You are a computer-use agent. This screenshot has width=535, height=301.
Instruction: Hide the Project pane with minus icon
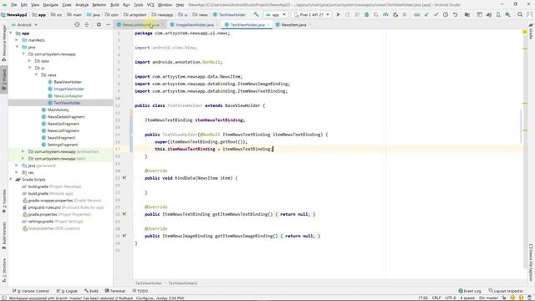tap(108, 24)
